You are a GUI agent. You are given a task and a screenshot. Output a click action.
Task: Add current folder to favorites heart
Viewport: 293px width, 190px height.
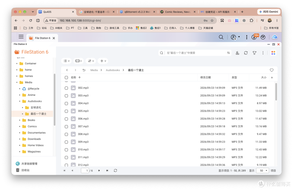[272, 70]
